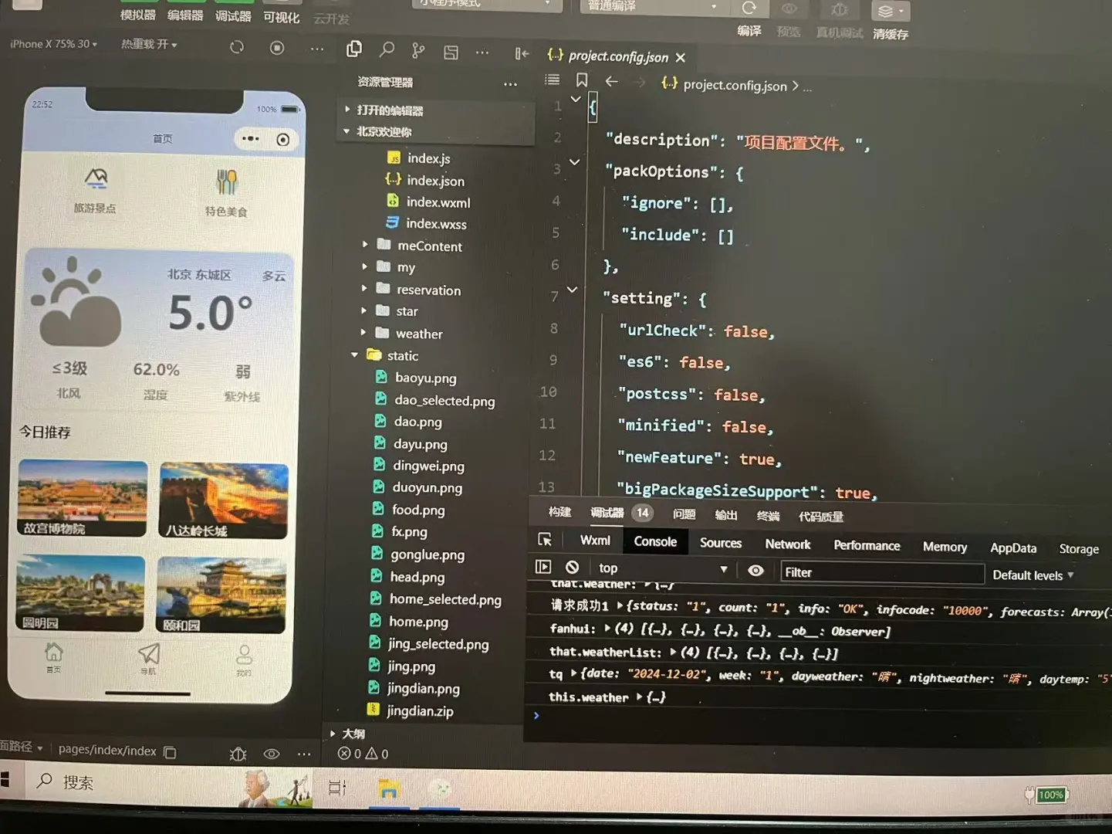This screenshot has width=1112, height=834.
Task: Tap the 旅游景点 icon in the simulator
Action: coord(96,179)
